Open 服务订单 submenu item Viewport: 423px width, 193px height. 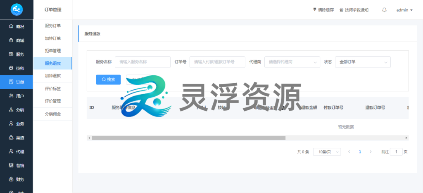coord(52,26)
